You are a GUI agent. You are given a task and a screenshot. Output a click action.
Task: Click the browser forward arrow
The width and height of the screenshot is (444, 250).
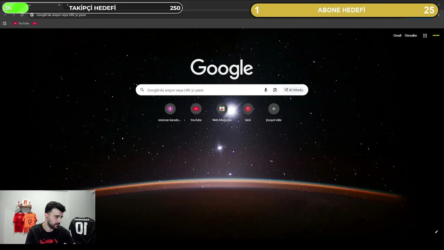tap(14, 15)
